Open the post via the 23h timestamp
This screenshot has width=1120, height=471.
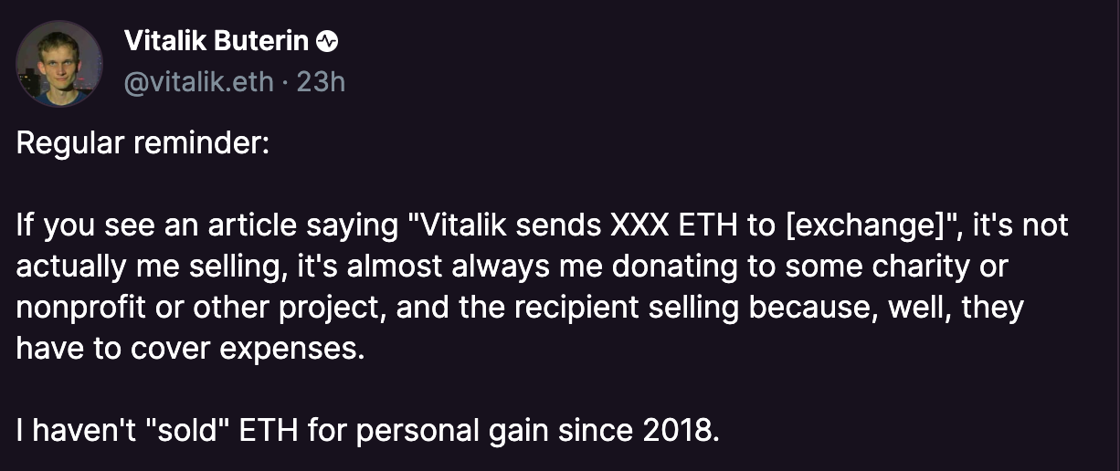(321, 81)
